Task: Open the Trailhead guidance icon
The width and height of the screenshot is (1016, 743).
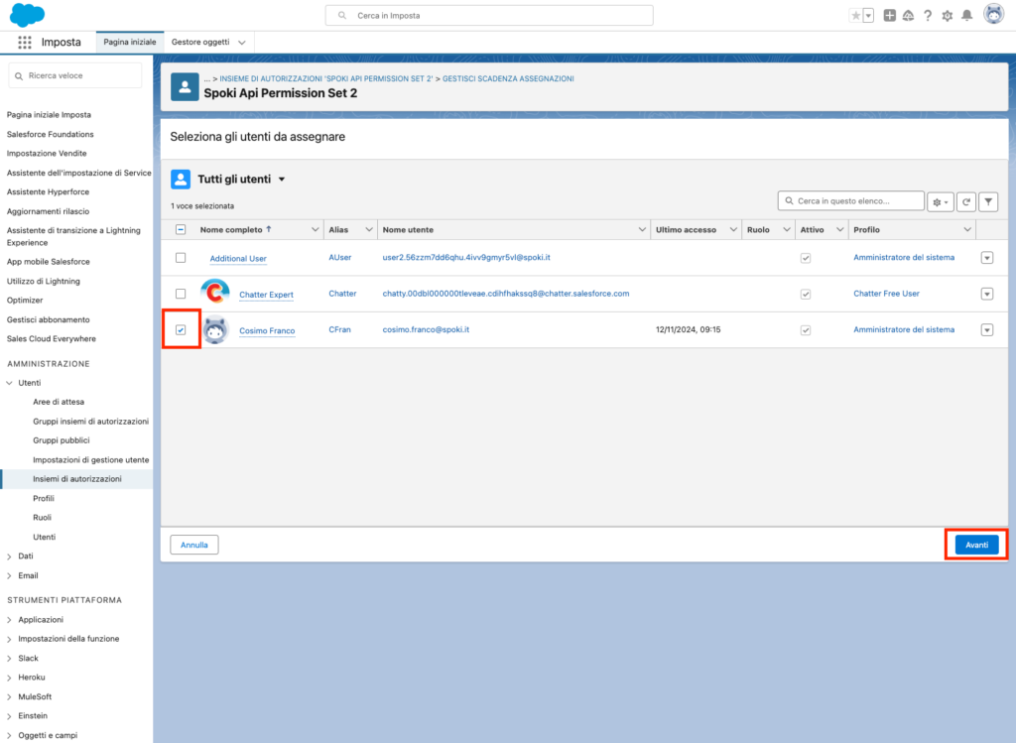Action: pyautogui.click(x=908, y=16)
